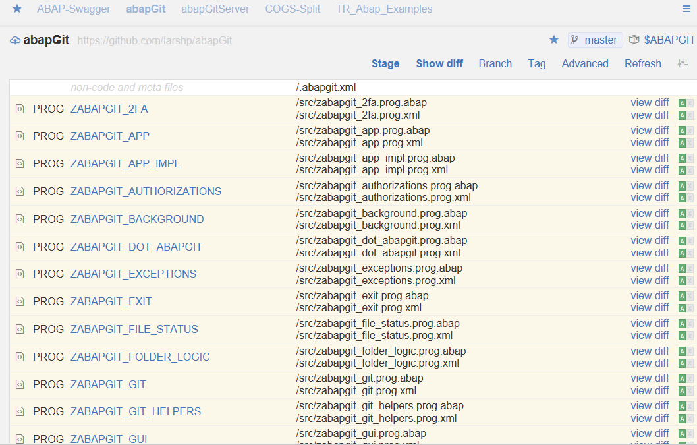
Task: Click the code icon for ZABAPGIT_BACKGROUND
Action: (x=20, y=219)
